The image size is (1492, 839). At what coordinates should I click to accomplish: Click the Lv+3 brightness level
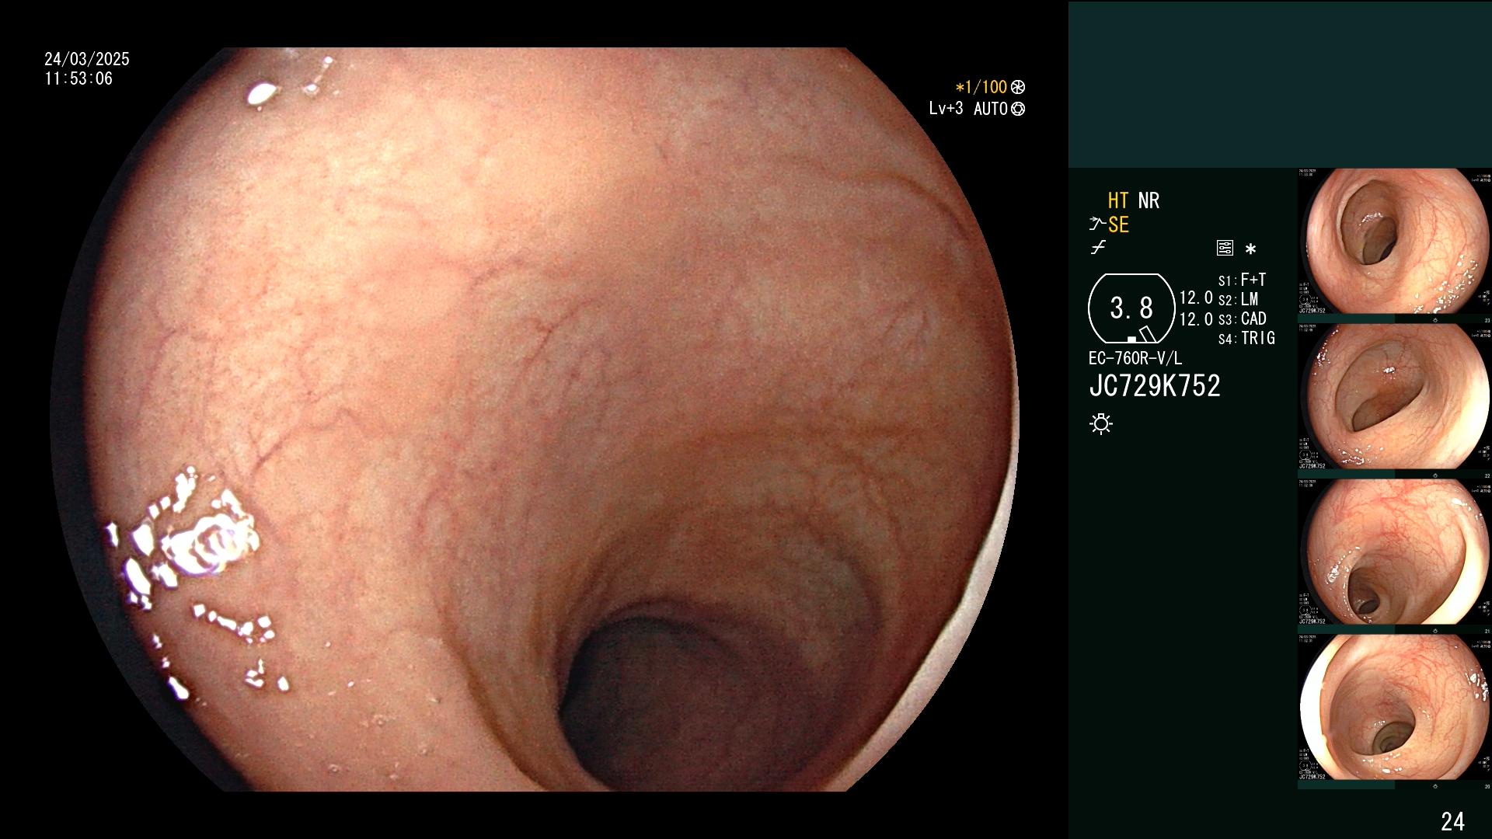pyautogui.click(x=946, y=109)
